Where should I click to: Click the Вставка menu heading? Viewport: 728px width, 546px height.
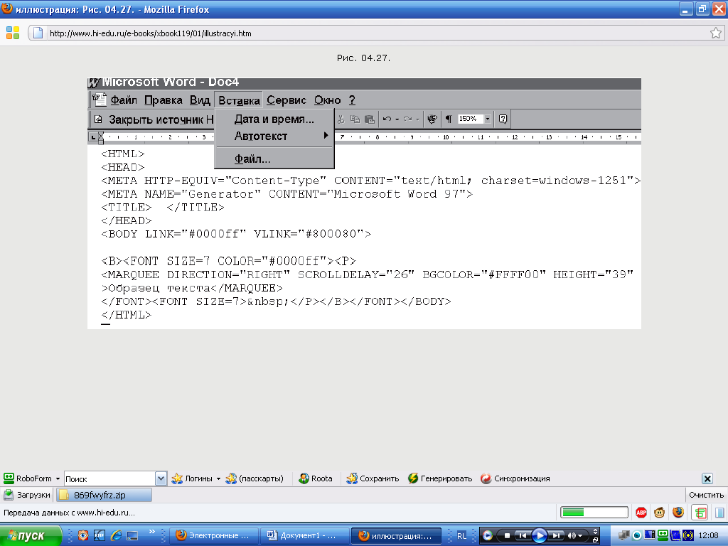tap(239, 100)
